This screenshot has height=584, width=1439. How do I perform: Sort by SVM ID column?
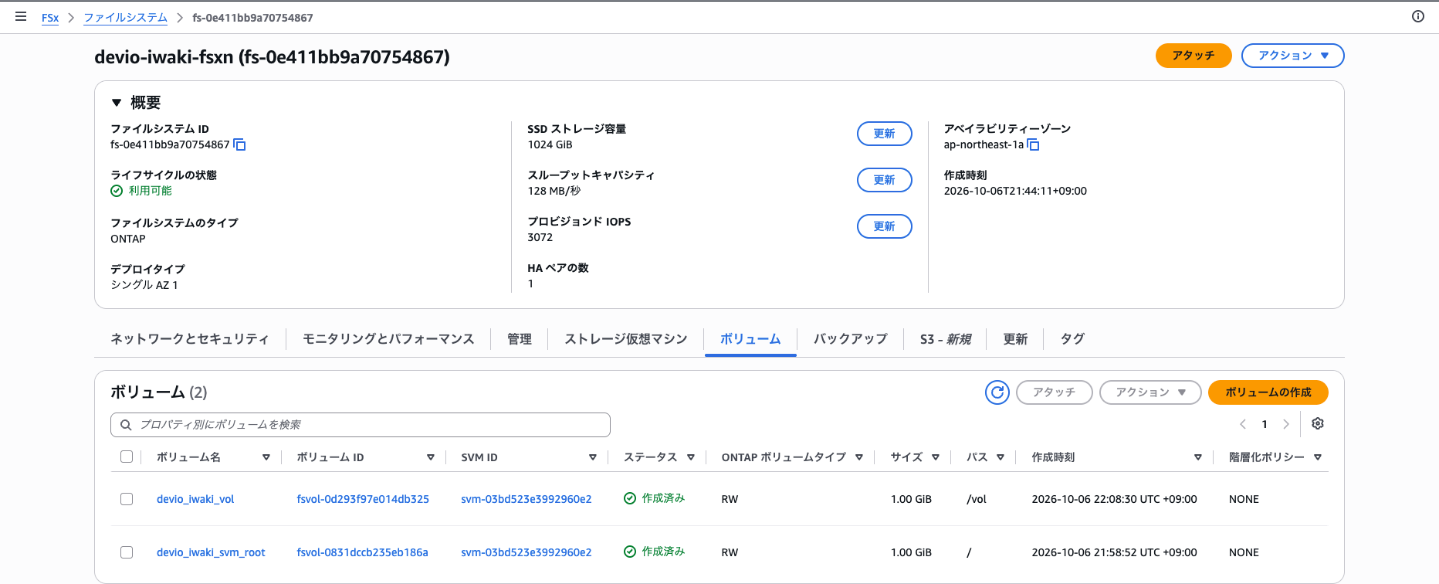coord(593,457)
